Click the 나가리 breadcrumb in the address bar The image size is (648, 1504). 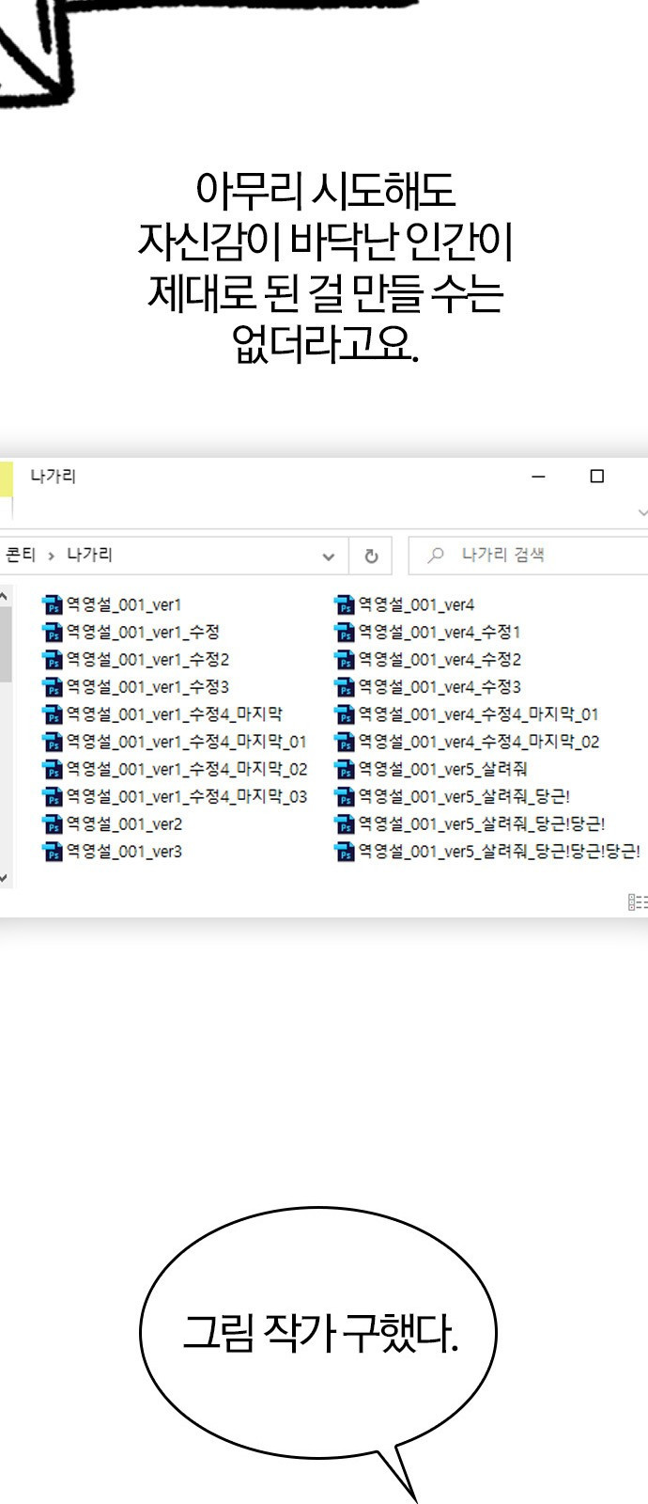pyautogui.click(x=89, y=555)
